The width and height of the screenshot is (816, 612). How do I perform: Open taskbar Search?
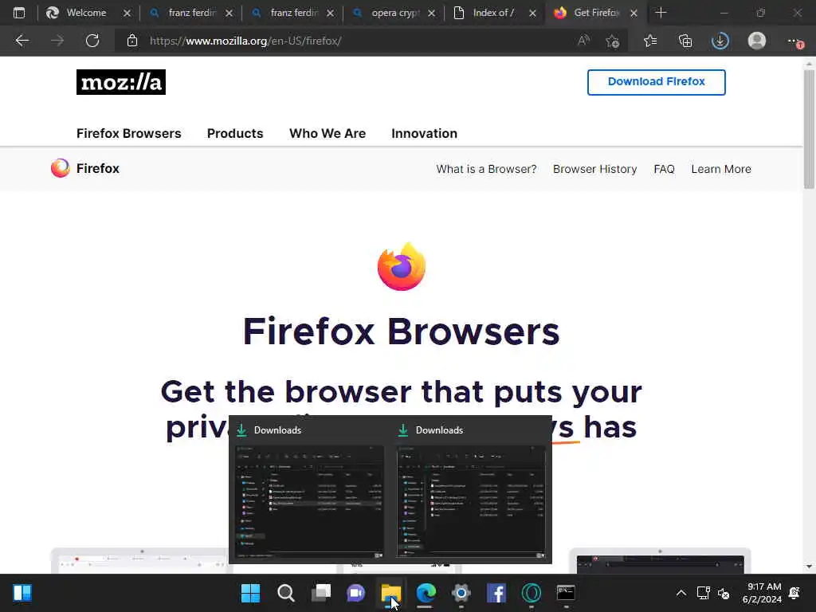[x=286, y=593]
